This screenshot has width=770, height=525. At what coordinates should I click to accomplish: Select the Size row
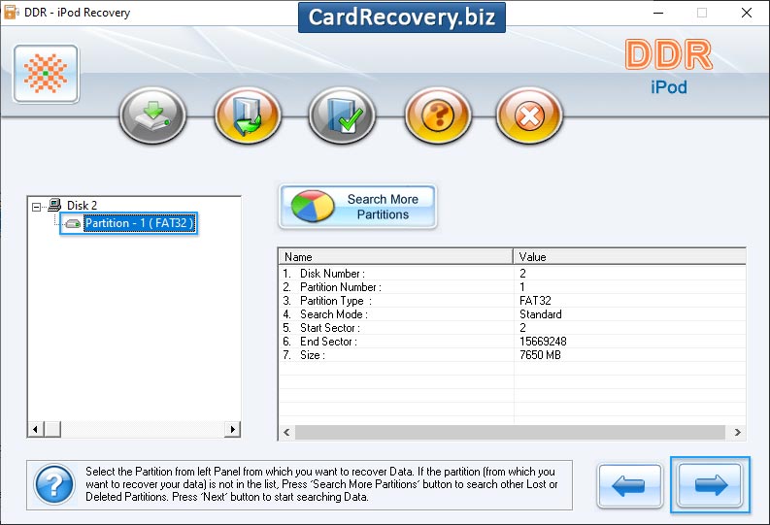512,355
